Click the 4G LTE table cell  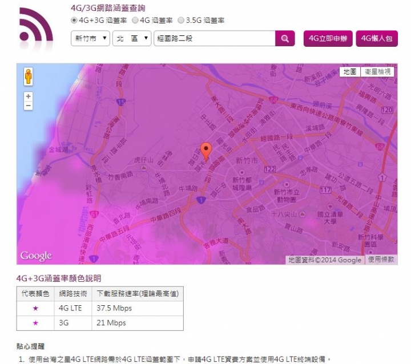pos(73,308)
